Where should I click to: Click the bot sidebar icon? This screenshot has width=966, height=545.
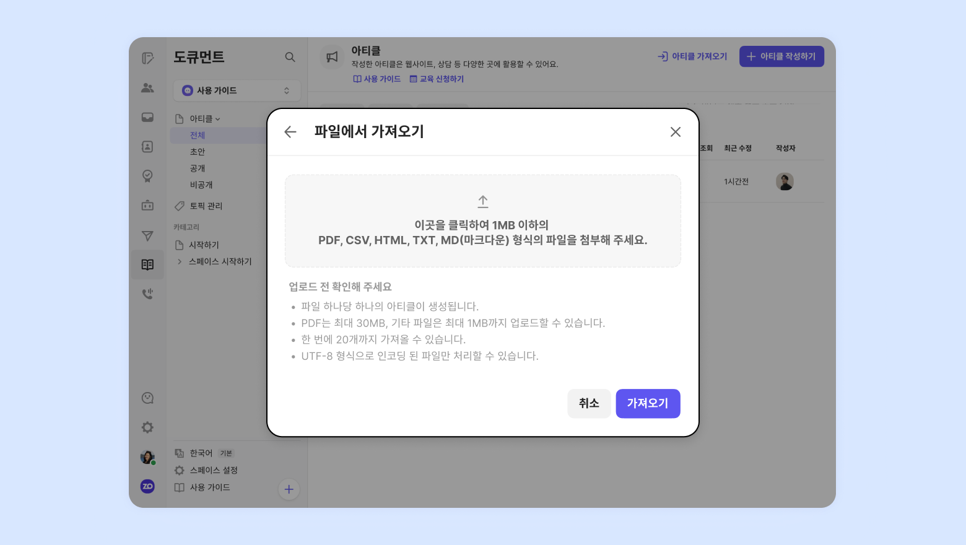click(x=147, y=205)
